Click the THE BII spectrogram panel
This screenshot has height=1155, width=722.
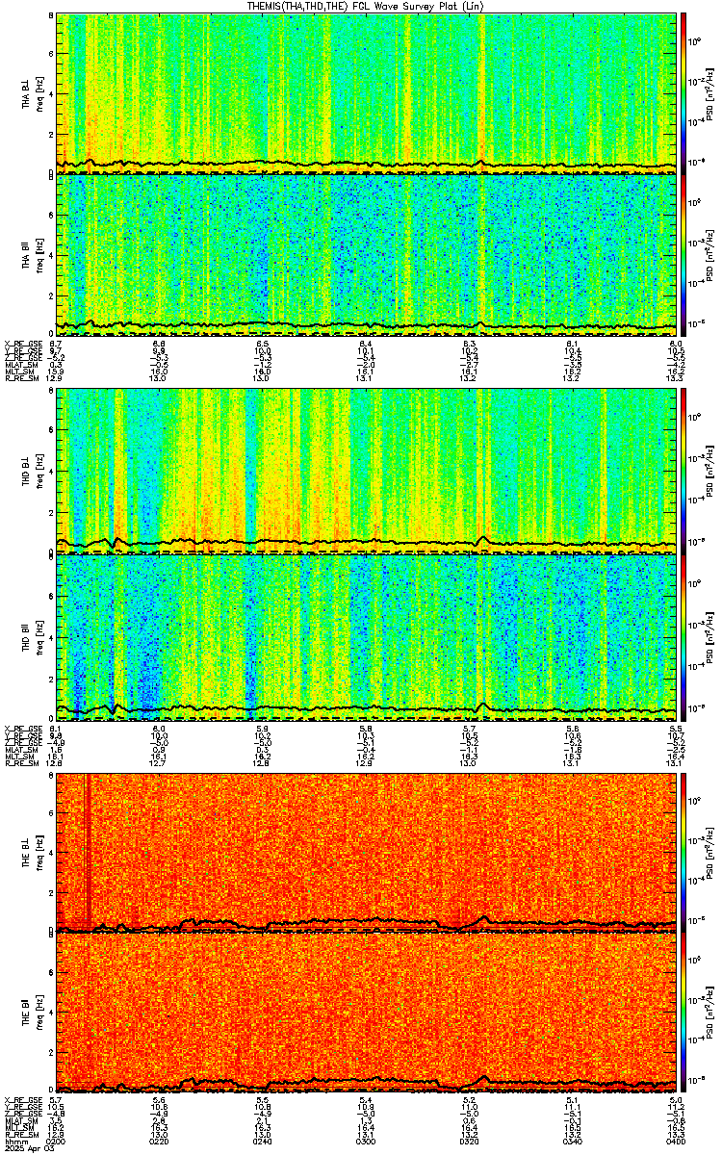(366, 1013)
